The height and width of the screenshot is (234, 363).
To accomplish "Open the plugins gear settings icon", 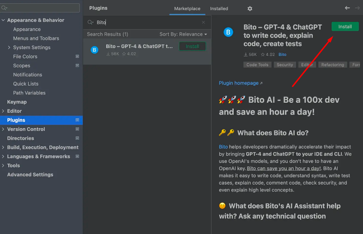I will [249, 9].
